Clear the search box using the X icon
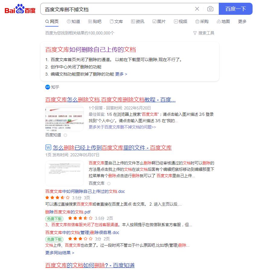This screenshot has height=270, width=258. (197, 9)
